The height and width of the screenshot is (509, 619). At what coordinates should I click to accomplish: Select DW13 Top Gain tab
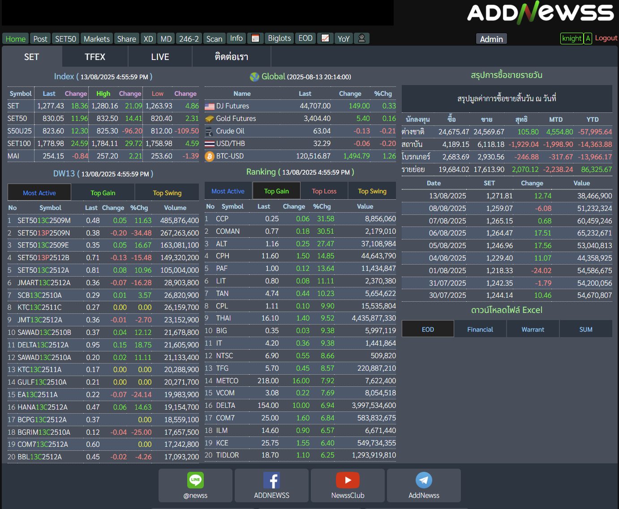[x=103, y=193]
